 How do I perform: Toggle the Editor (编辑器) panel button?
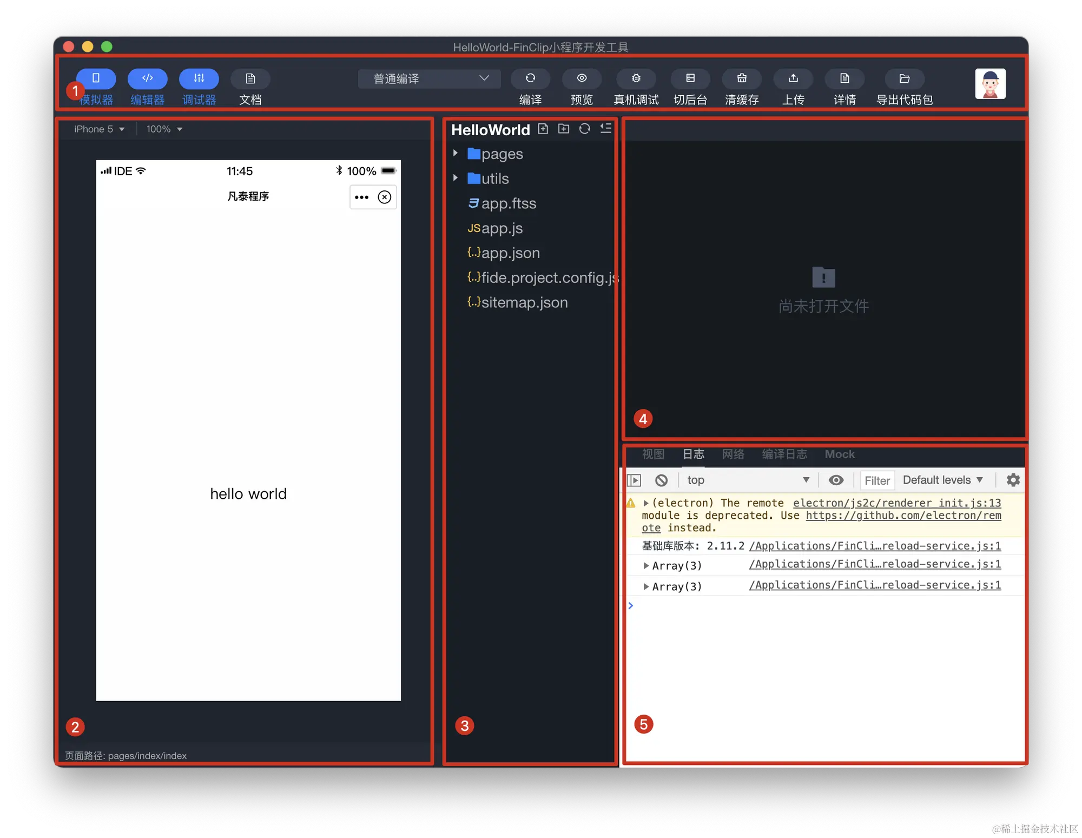click(x=147, y=78)
